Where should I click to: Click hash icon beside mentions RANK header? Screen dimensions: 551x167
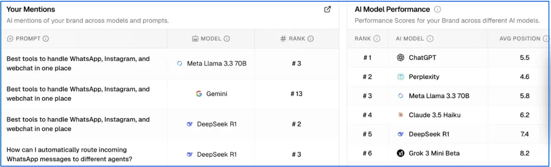point(283,39)
